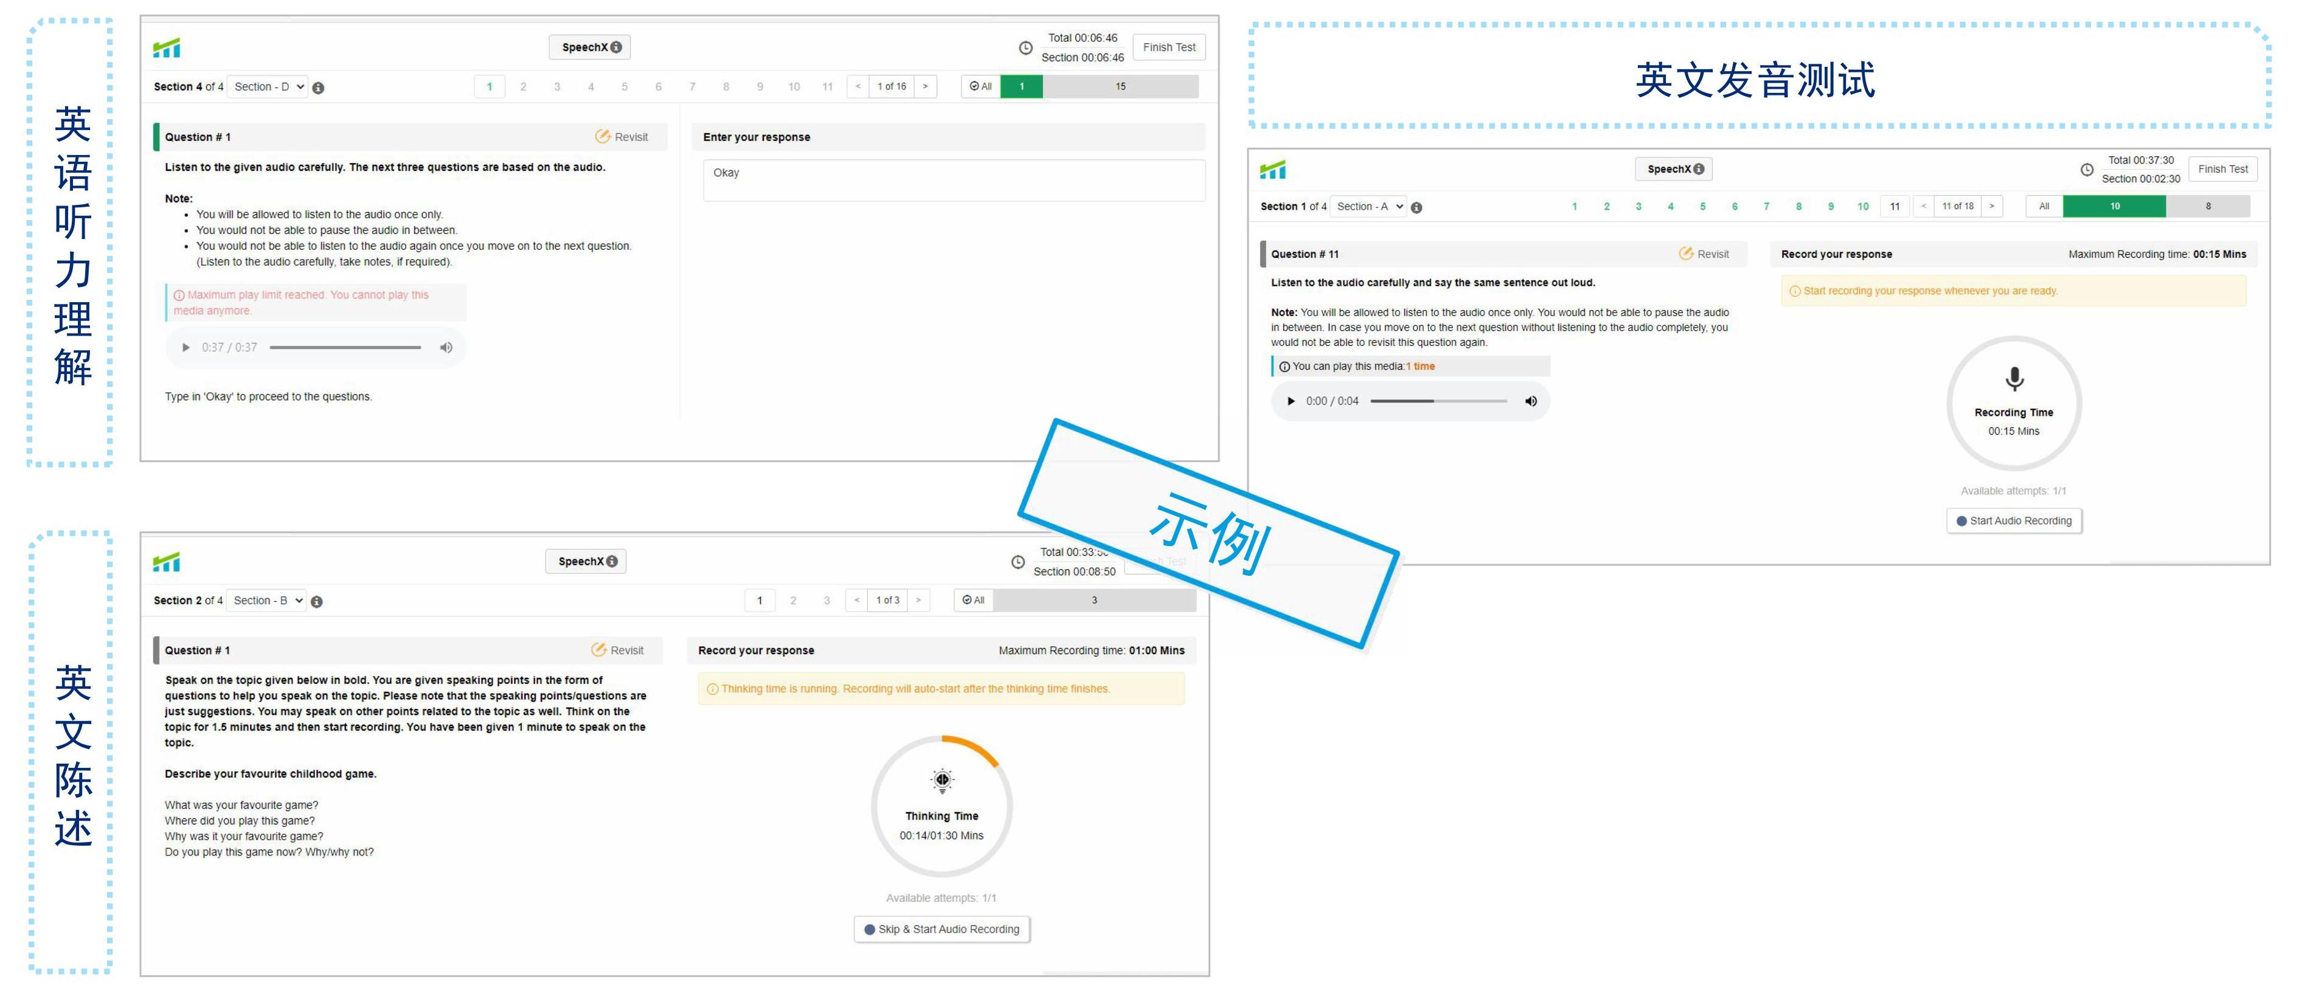
Task: Go to question 5 in the Section D navigation
Action: tap(625, 86)
